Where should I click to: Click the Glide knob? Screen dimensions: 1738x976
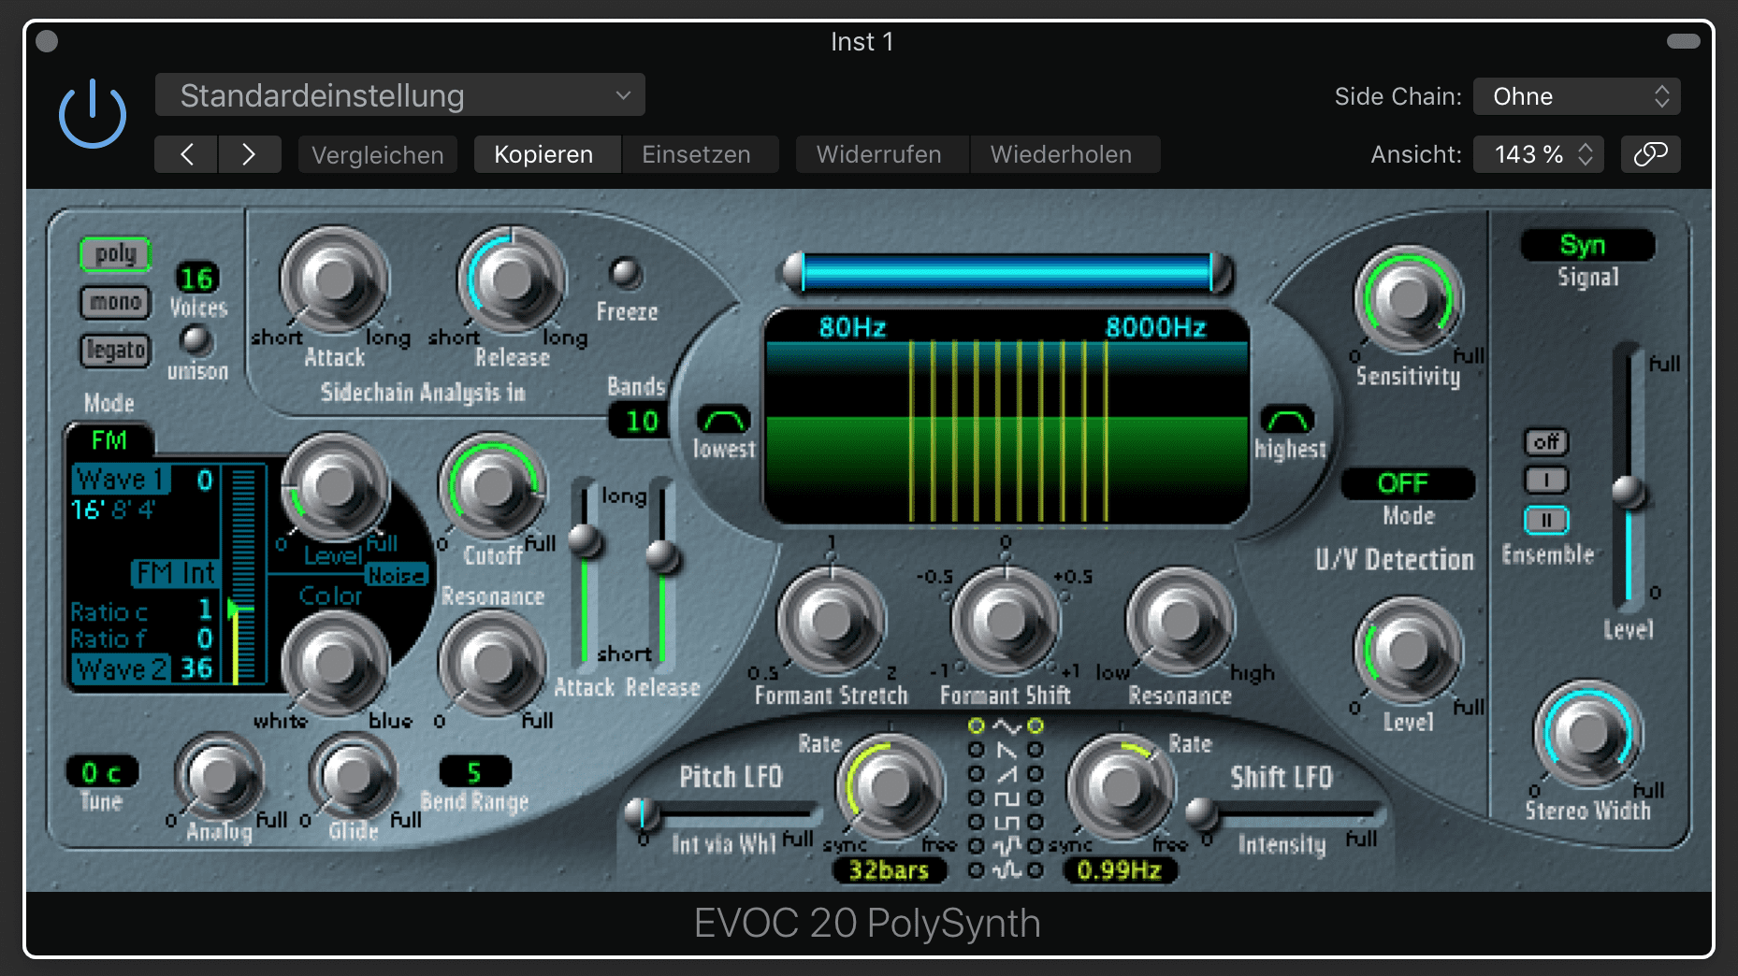(x=353, y=776)
